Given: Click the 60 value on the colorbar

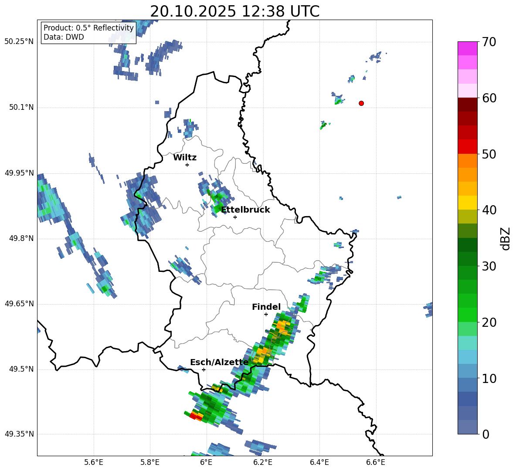Looking at the screenshot, I should 489,98.
